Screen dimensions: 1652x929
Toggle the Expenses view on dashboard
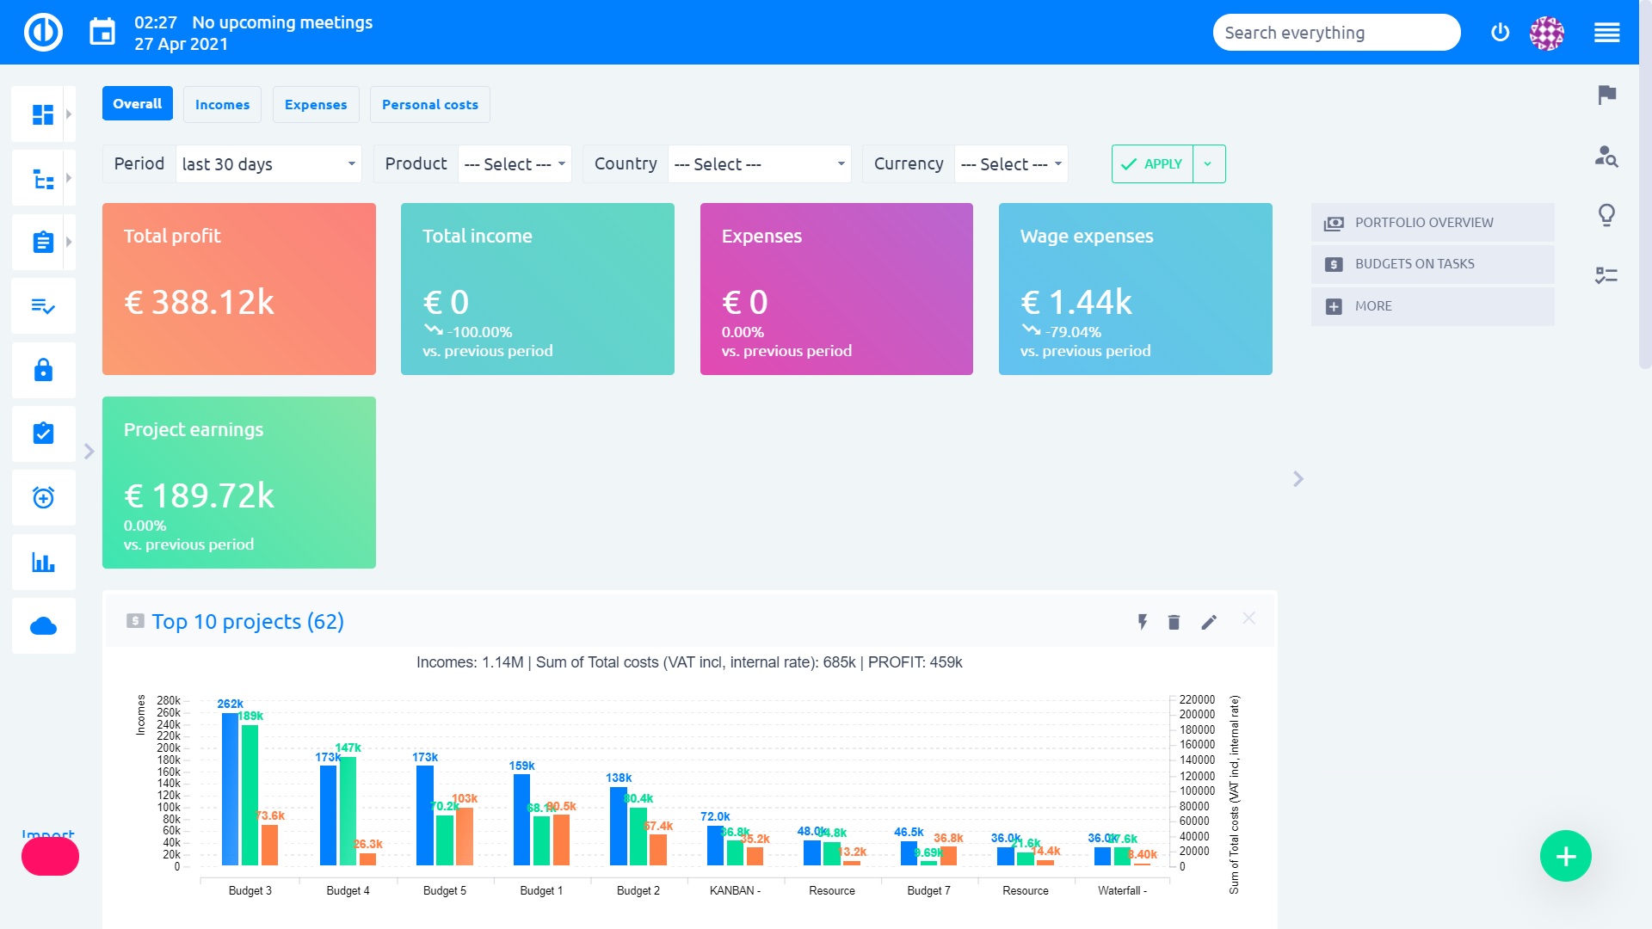point(317,104)
